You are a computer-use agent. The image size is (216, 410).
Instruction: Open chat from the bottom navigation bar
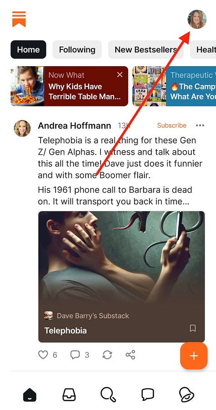click(x=148, y=394)
